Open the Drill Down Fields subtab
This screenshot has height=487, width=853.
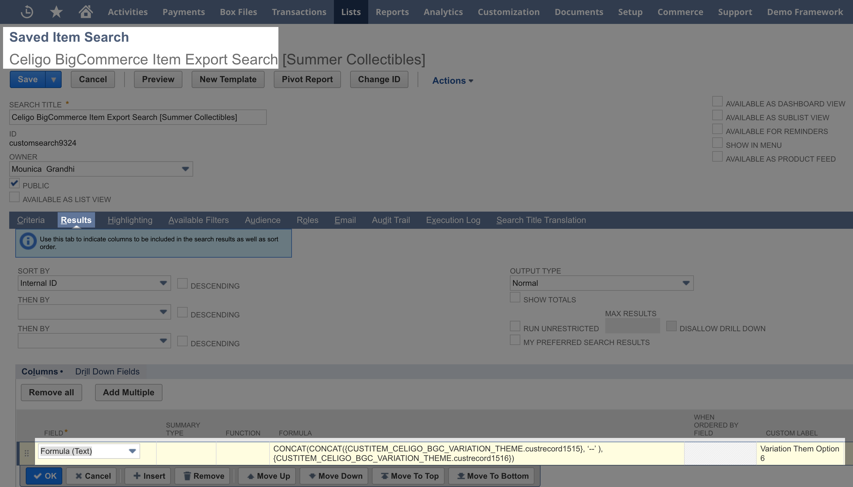(107, 372)
